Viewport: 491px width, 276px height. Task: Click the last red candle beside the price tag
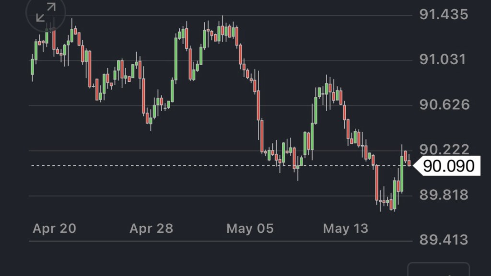[409, 163]
